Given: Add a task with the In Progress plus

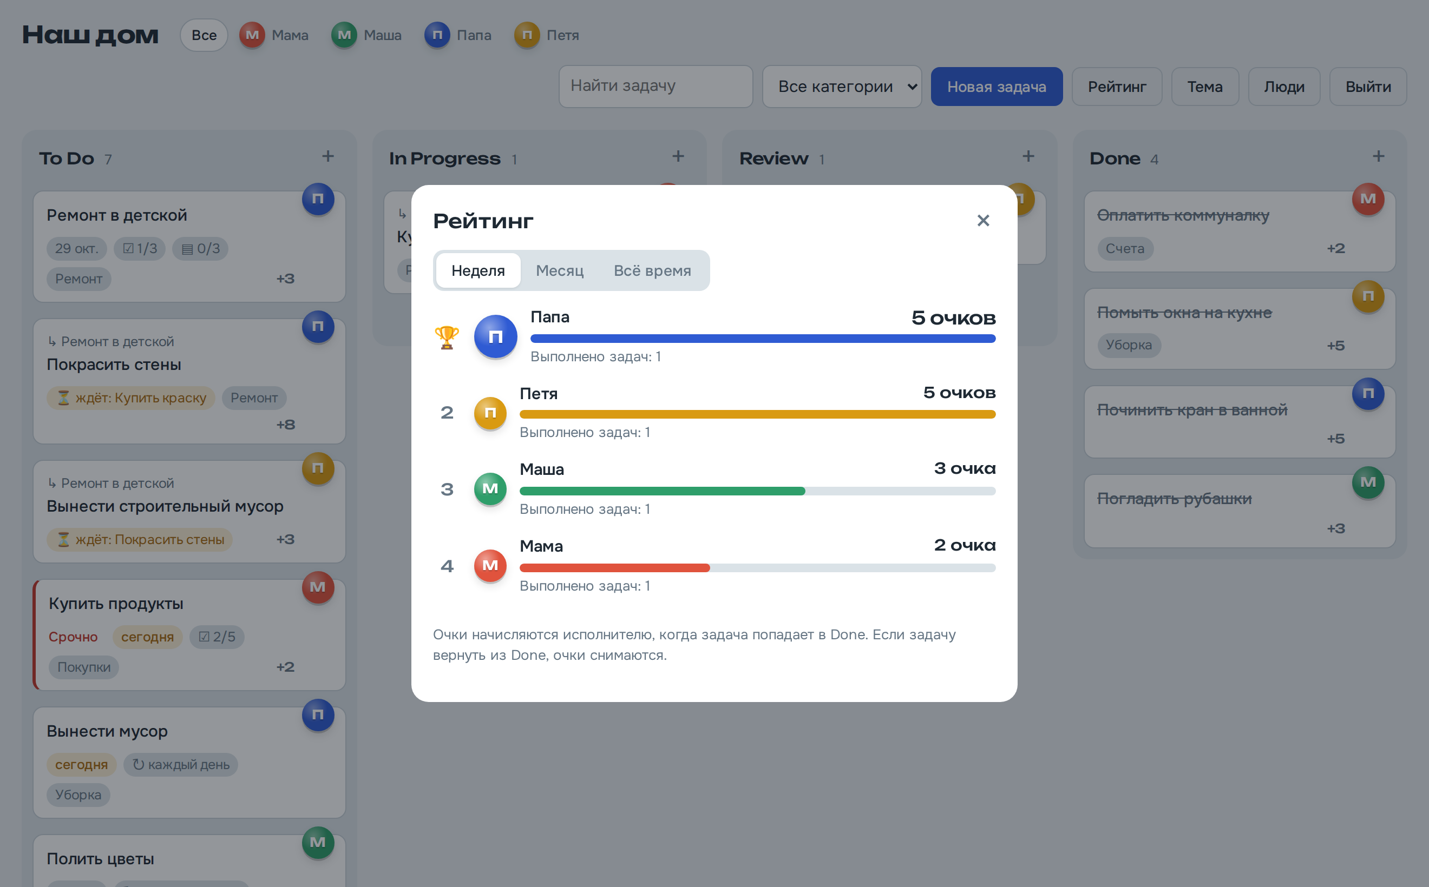Looking at the screenshot, I should (678, 157).
